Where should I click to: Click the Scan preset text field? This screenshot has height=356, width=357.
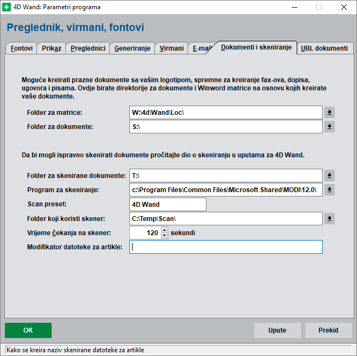coord(168,205)
